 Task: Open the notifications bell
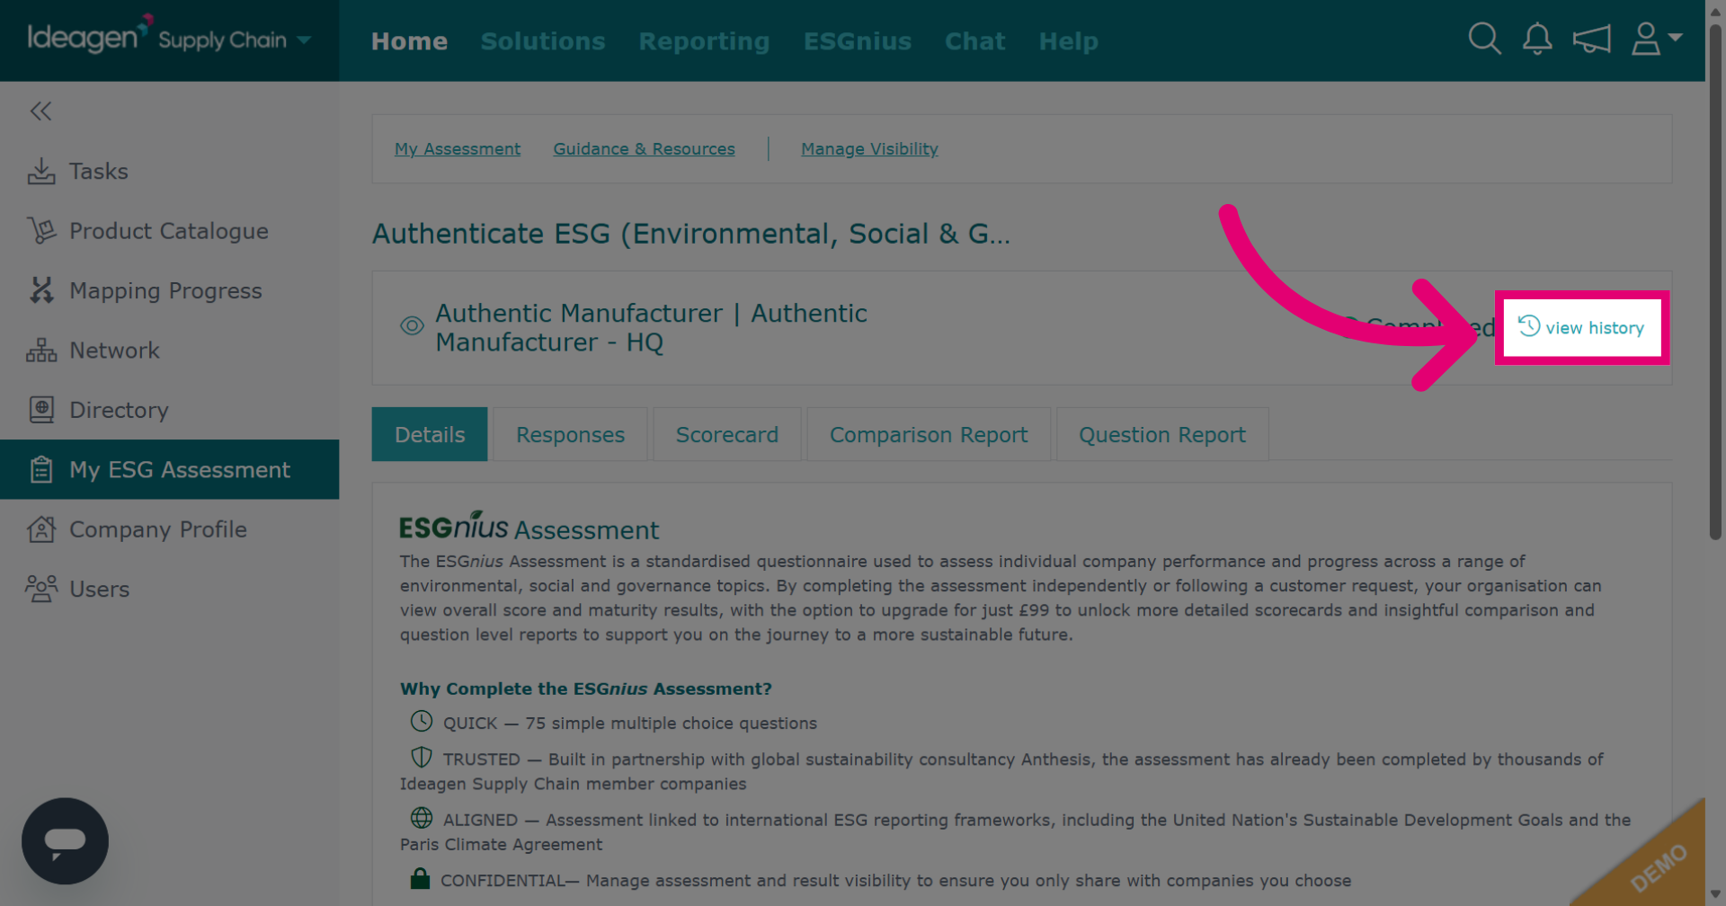pyautogui.click(x=1537, y=39)
